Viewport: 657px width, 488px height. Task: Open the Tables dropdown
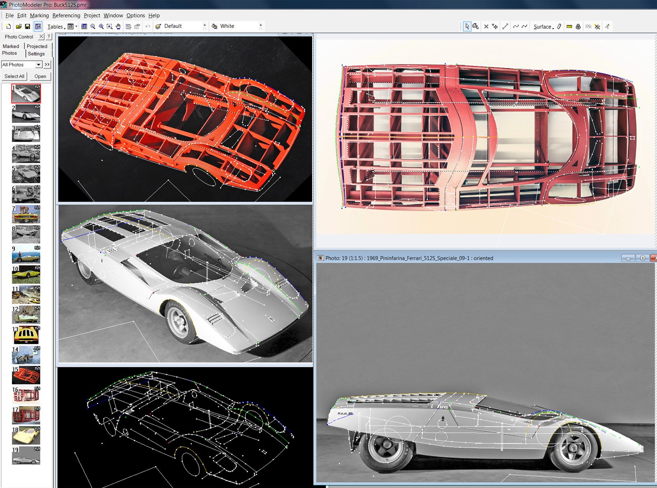pos(56,27)
